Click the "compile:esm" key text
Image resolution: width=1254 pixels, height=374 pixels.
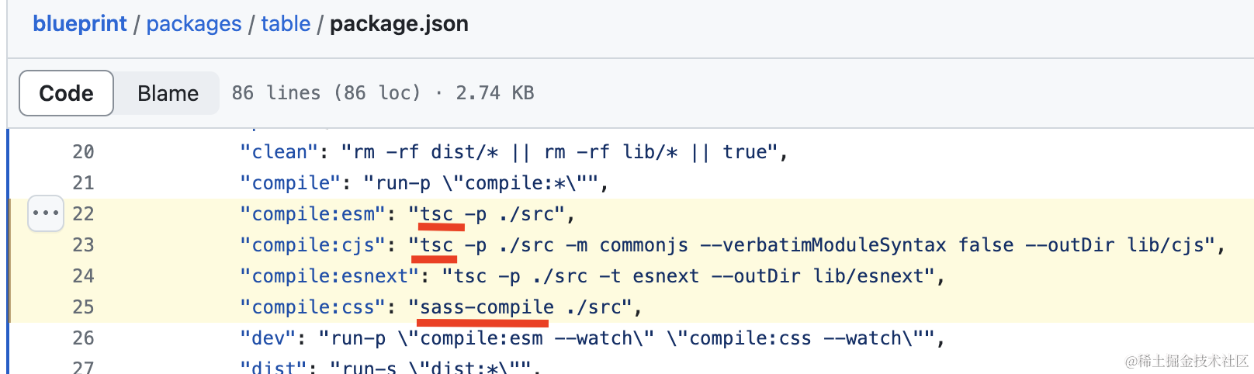(313, 214)
